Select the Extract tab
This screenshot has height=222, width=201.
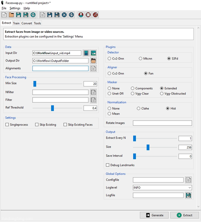tap(6, 23)
